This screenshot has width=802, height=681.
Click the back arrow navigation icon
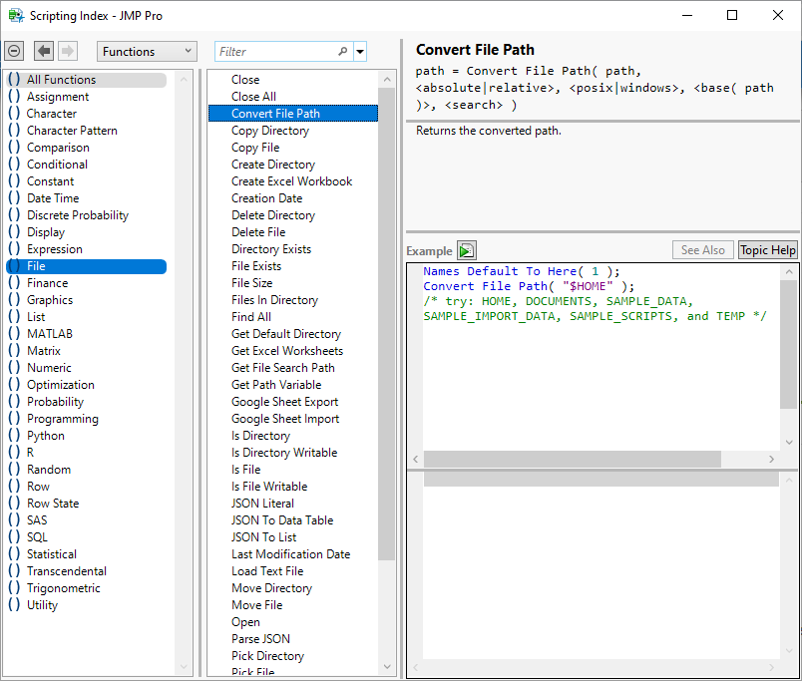[44, 51]
